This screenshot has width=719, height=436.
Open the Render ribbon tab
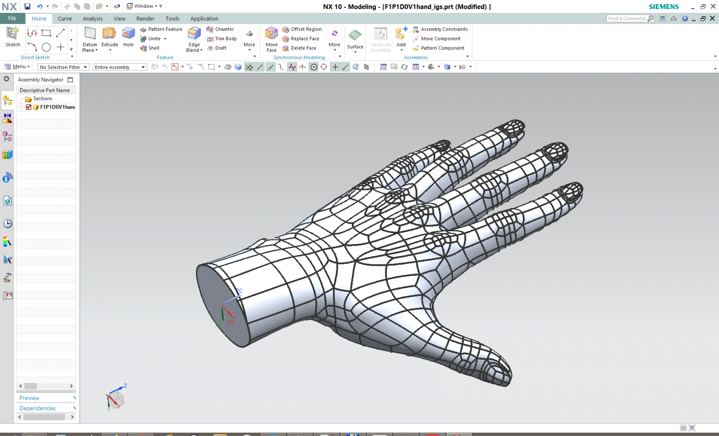click(x=145, y=18)
